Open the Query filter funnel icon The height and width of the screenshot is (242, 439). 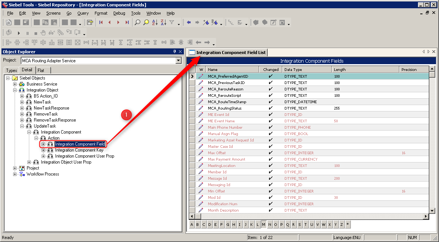coord(171,22)
